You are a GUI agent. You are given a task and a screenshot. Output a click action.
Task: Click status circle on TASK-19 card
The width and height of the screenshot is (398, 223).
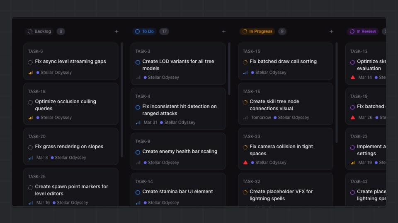(x=352, y=107)
